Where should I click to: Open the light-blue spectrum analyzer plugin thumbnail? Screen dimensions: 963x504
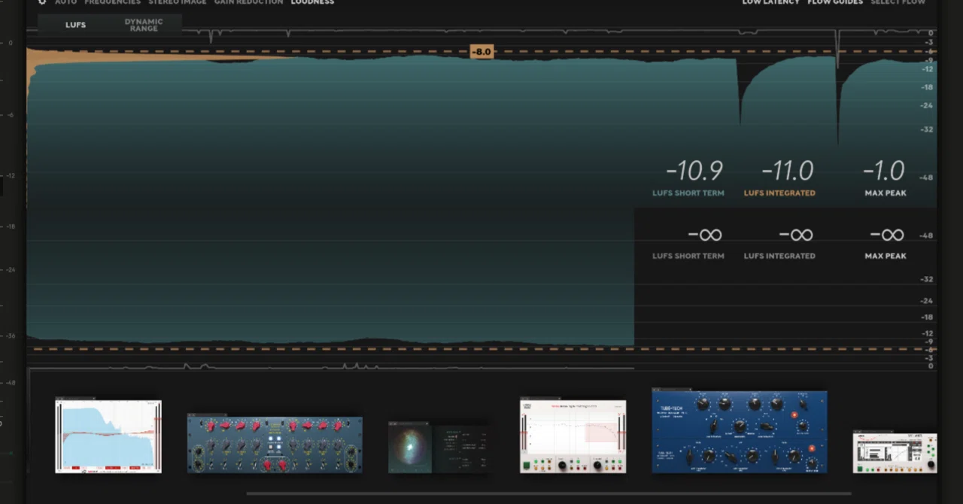tap(108, 436)
